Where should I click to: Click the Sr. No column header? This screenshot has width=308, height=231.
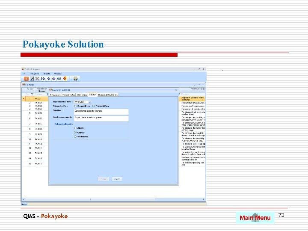click(30, 90)
